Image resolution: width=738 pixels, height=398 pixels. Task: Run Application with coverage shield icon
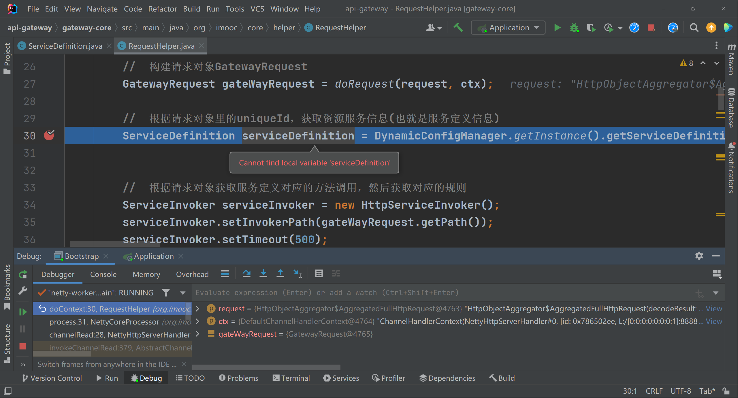591,28
